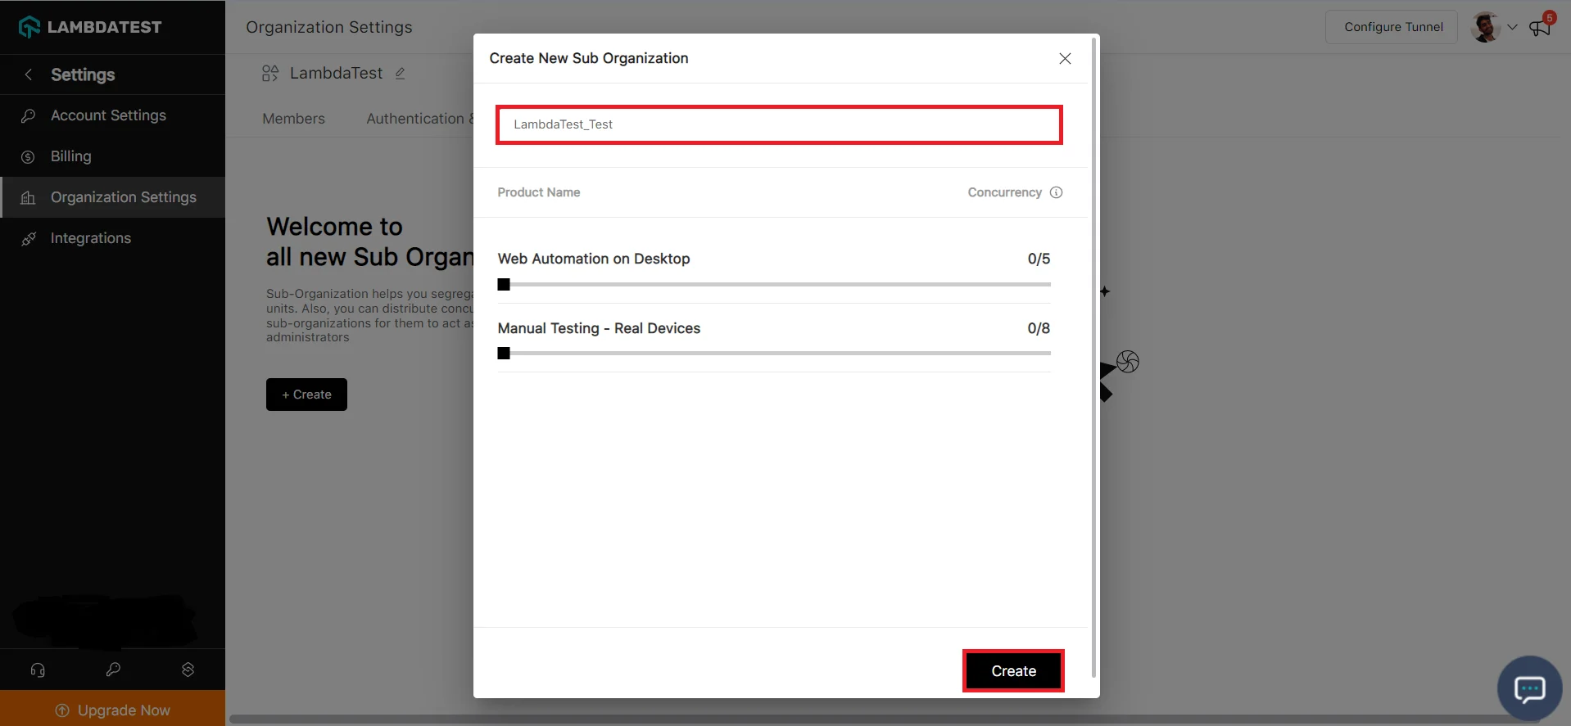Click the user profile avatar

[x=1485, y=27]
